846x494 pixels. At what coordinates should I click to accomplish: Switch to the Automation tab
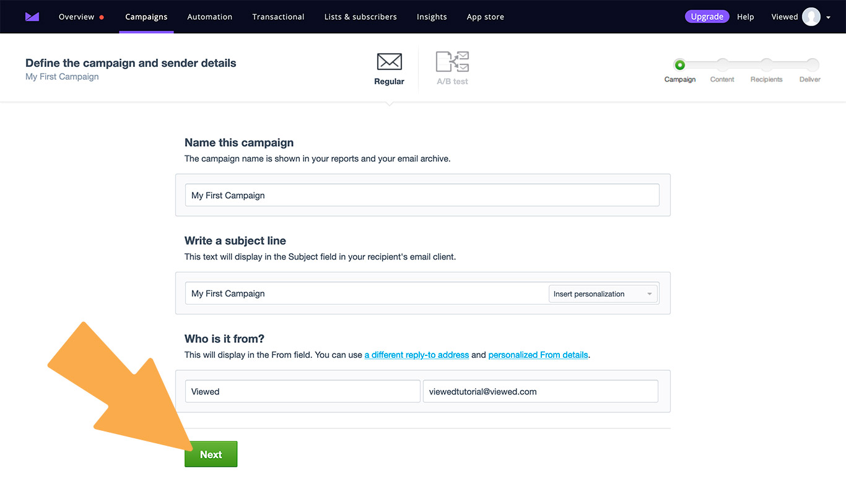click(210, 17)
